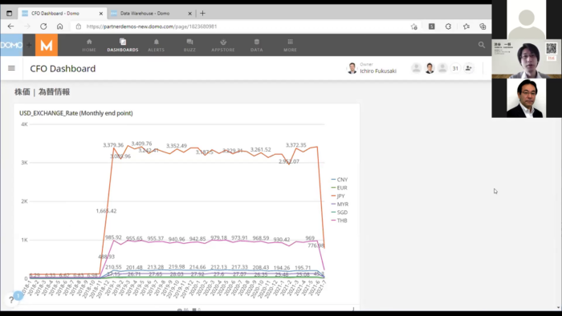Viewport: 562px width, 316px height.
Task: Open Alerts in Domo navigation
Action: tap(157, 46)
